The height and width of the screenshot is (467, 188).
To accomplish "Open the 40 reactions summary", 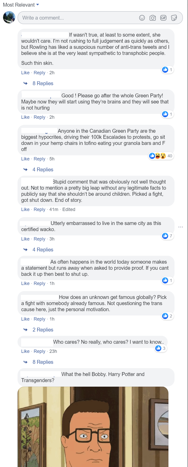I will click(161, 156).
